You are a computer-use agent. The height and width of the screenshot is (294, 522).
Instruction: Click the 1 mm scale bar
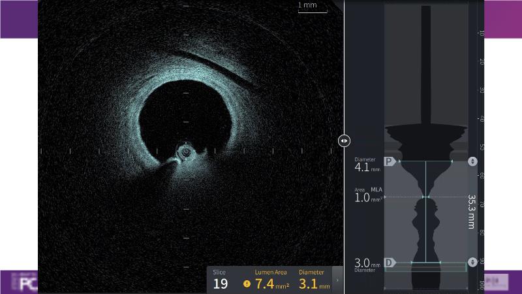coord(312,8)
